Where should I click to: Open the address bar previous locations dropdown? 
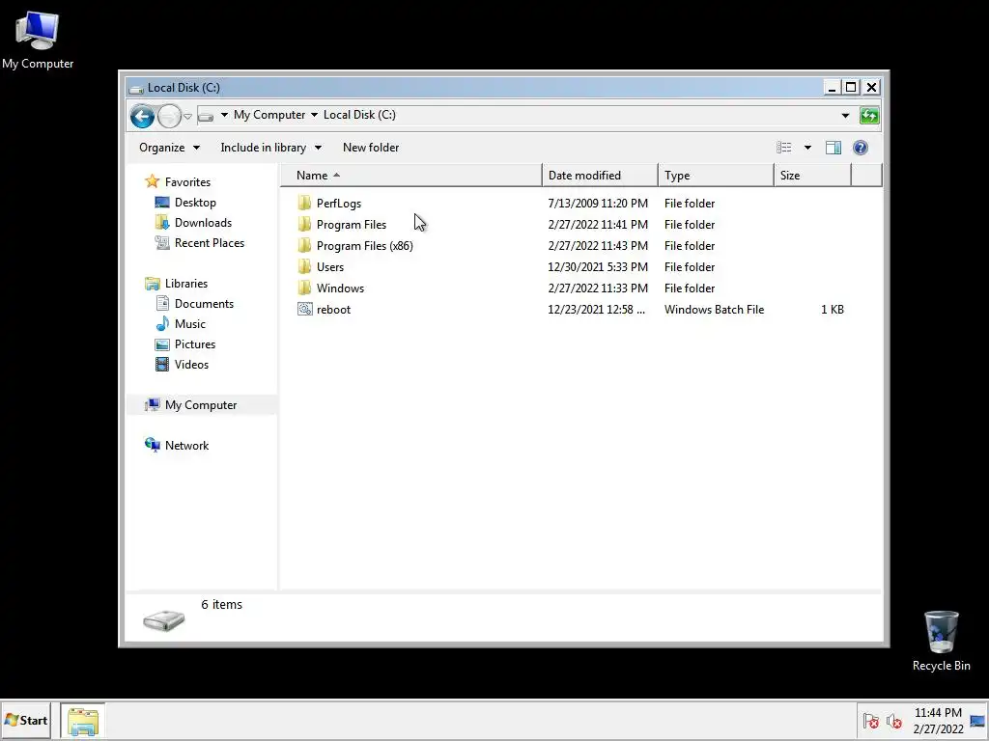[845, 116]
